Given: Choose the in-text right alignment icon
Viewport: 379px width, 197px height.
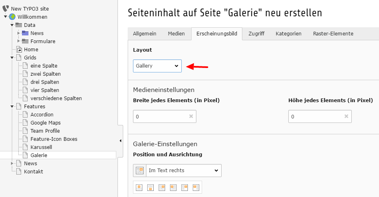Looking at the screenshot, I should [x=162, y=188].
